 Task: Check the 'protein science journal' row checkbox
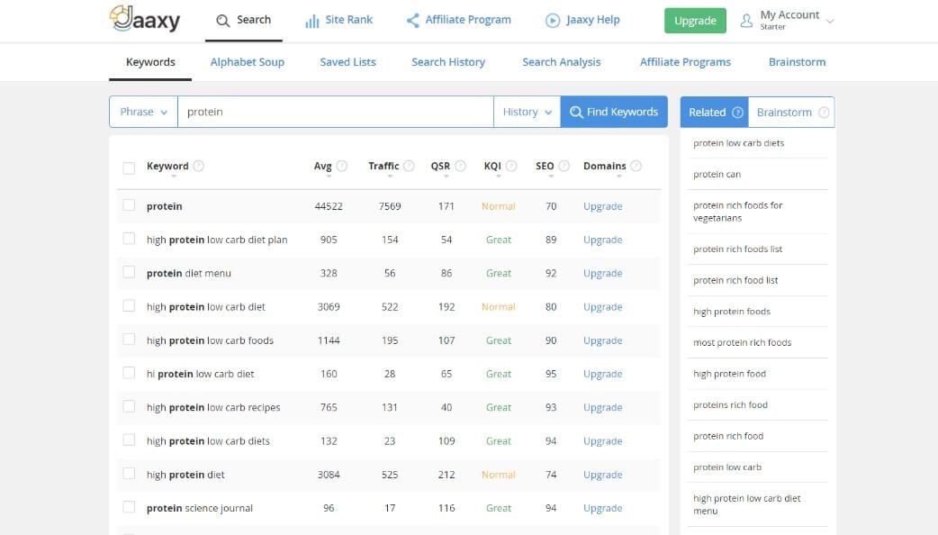(x=129, y=507)
